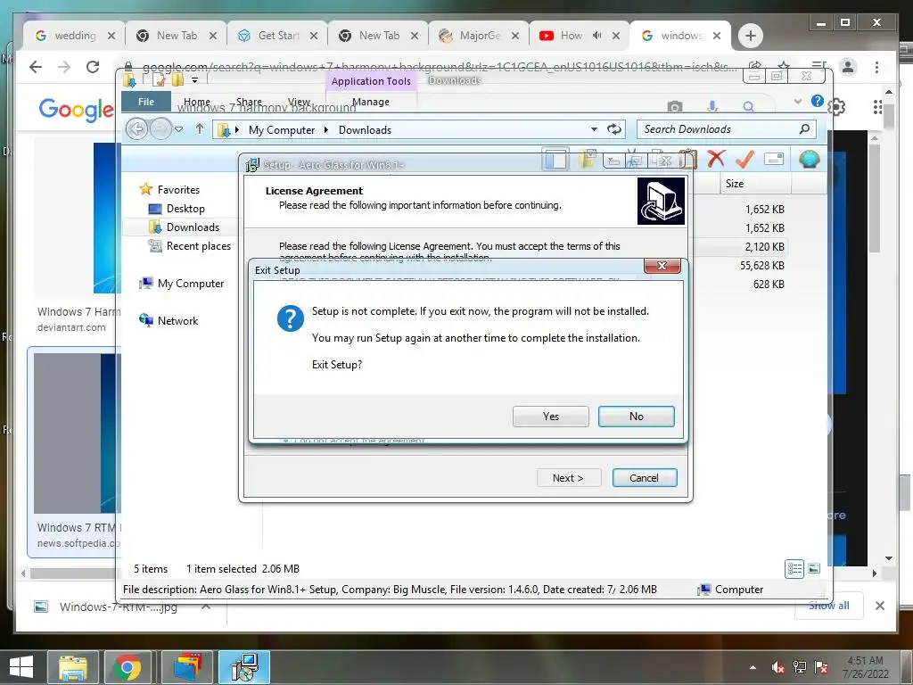Click Chrome's Back arrow button

pyautogui.click(x=36, y=67)
